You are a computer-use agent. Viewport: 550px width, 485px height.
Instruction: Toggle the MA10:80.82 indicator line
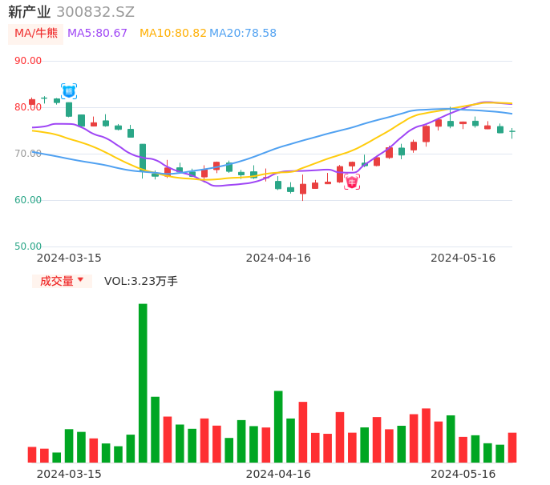tap(172, 34)
